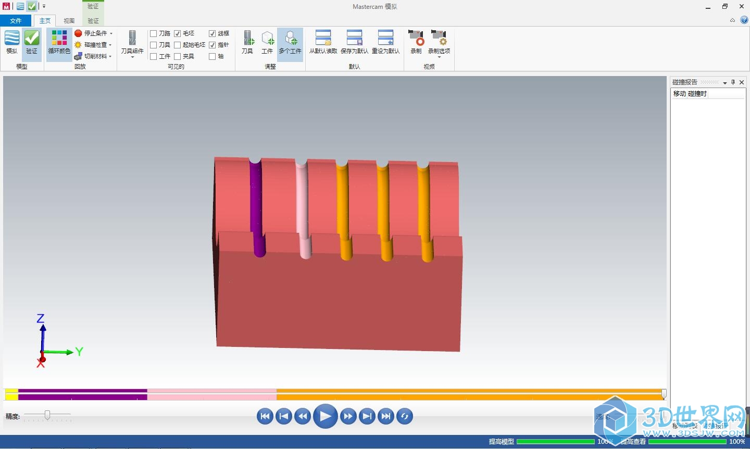Image resolution: width=750 pixels, height=449 pixels.
Task: Click the XYZ axis gnomon
Action: 59,341
